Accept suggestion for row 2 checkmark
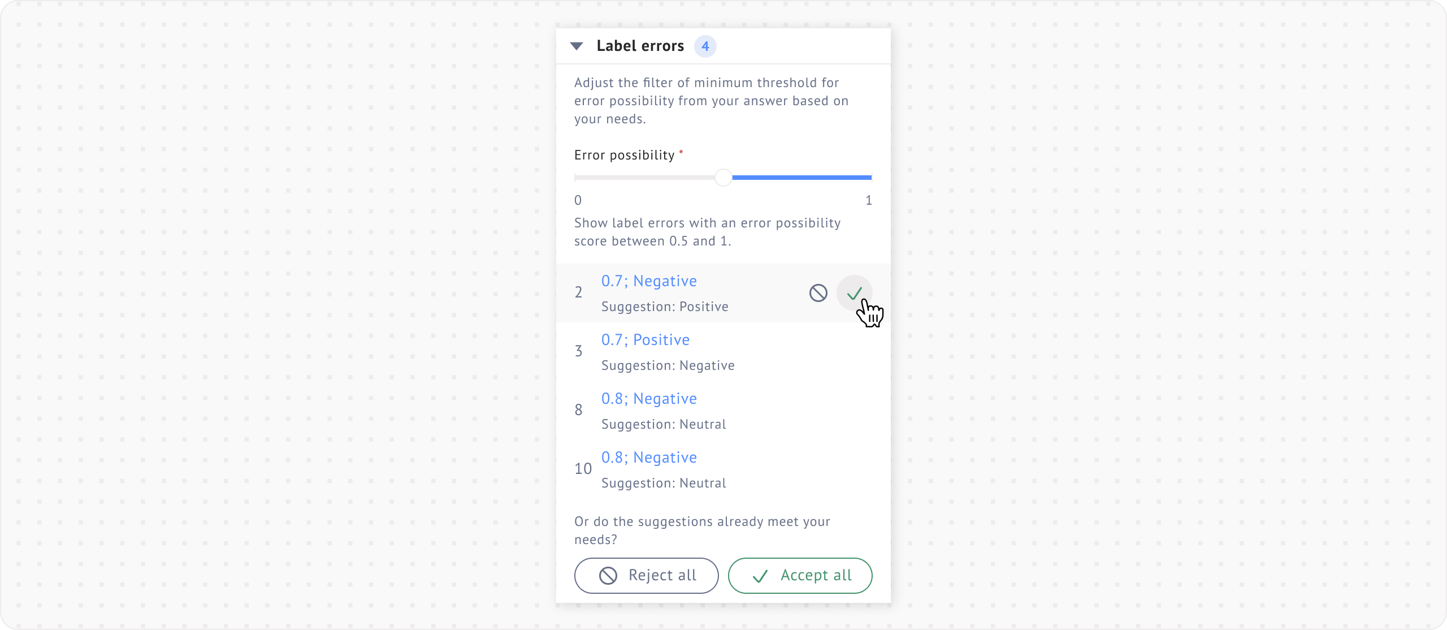 coord(854,293)
